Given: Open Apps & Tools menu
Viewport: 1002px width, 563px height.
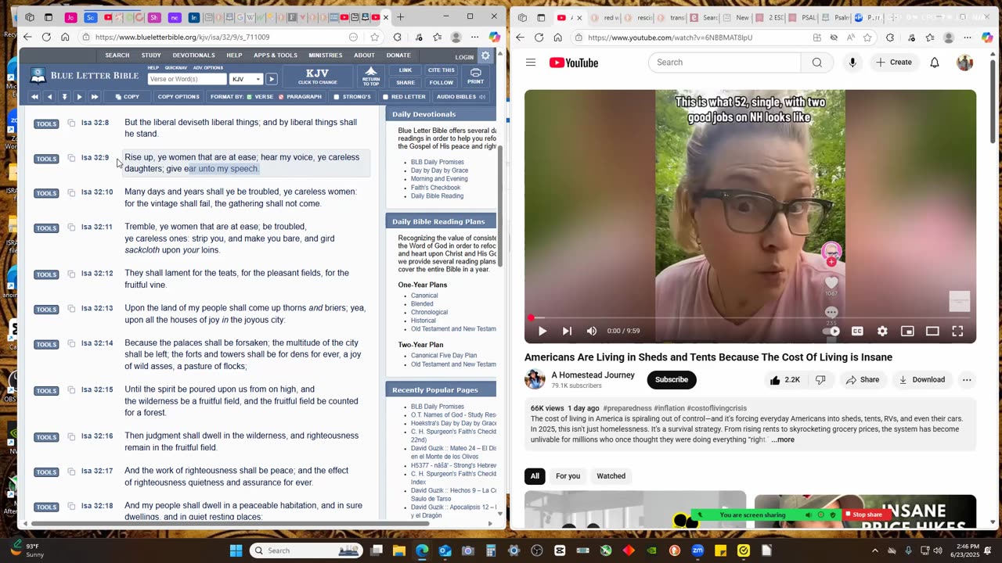Looking at the screenshot, I should 276,56.
